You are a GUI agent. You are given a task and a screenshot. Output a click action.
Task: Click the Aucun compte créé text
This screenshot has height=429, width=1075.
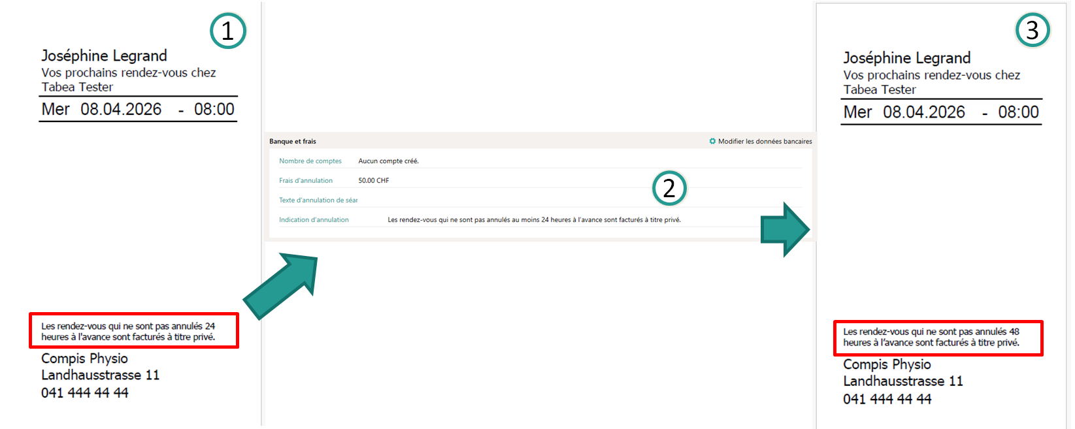click(x=388, y=161)
